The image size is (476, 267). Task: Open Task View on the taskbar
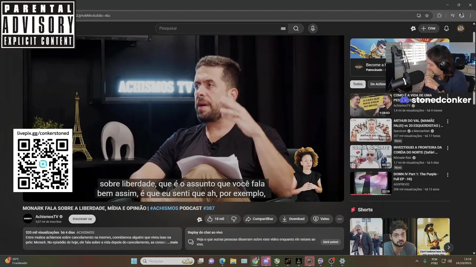[200, 261]
